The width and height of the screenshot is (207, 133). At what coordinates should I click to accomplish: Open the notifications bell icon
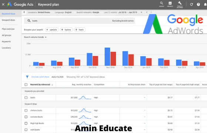pos(205,4)
